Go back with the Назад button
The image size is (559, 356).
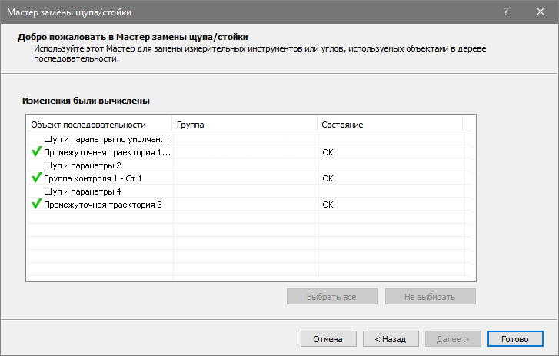(391, 338)
